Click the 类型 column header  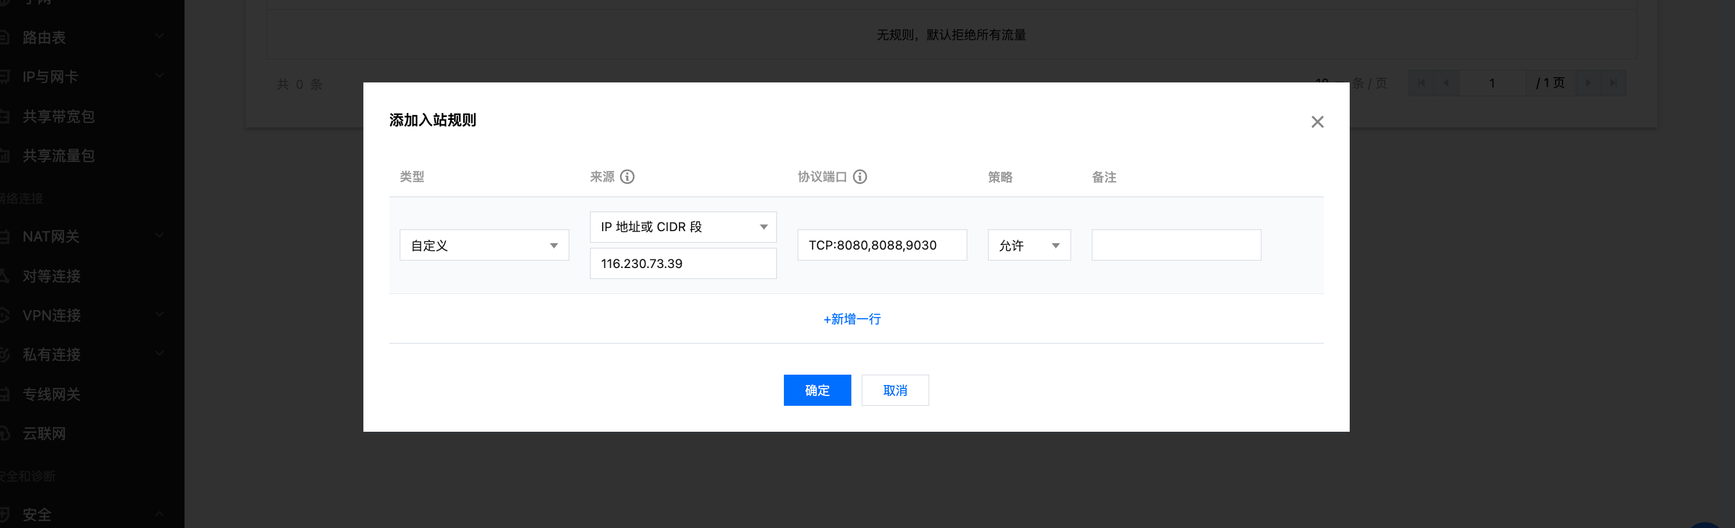(412, 176)
